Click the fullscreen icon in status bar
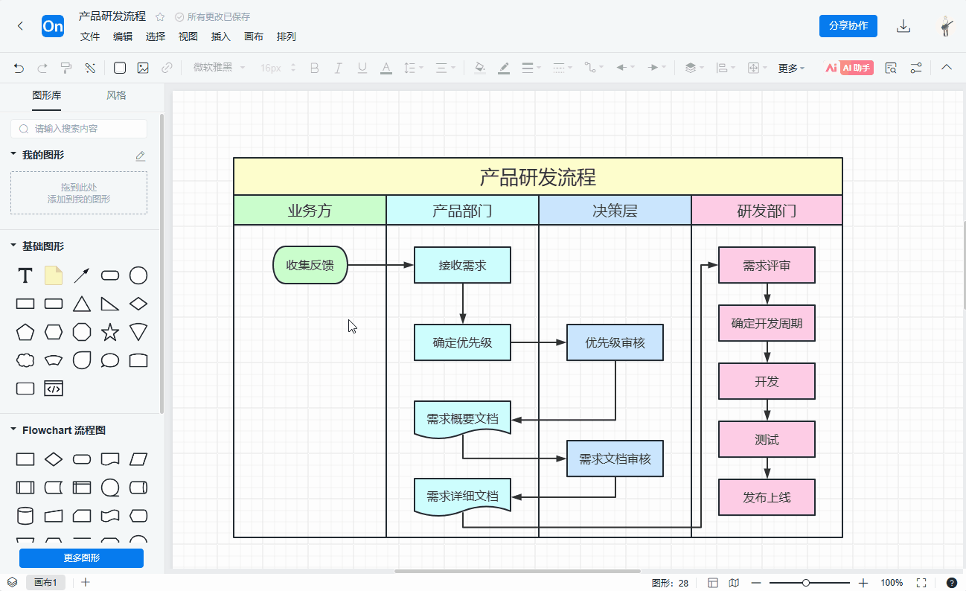 click(921, 583)
